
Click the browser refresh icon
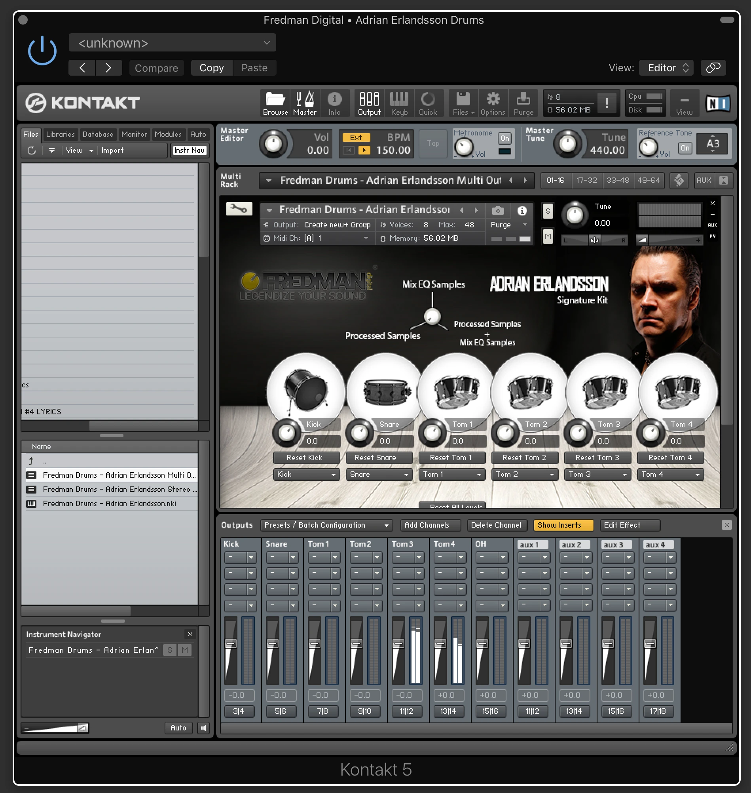coord(32,151)
